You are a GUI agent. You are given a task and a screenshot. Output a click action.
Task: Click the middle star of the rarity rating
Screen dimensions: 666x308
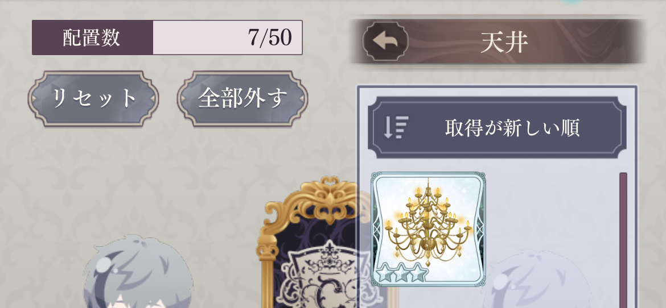point(401,273)
